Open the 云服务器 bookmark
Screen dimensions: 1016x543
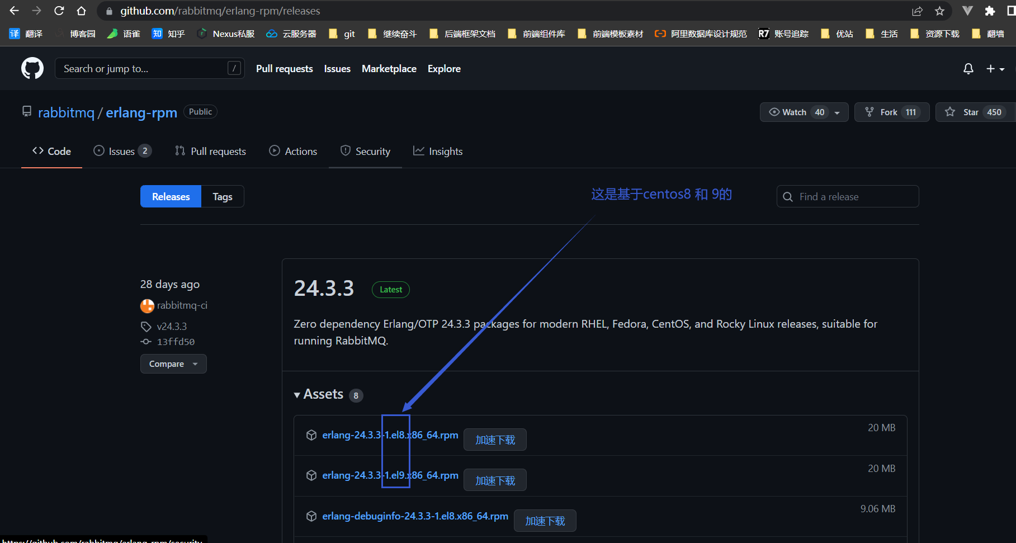(291, 34)
